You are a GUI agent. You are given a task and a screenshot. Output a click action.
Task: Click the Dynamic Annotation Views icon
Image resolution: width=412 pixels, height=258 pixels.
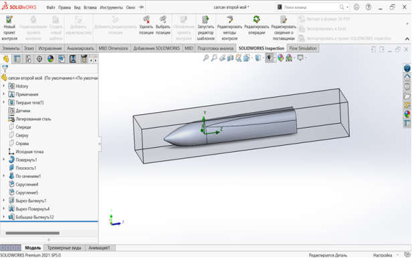(x=239, y=57)
